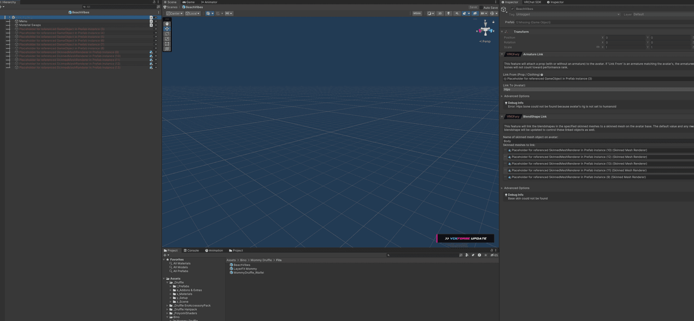Open the Hierarchy create plus button
Image resolution: width=694 pixels, height=321 pixels.
pos(2,6)
